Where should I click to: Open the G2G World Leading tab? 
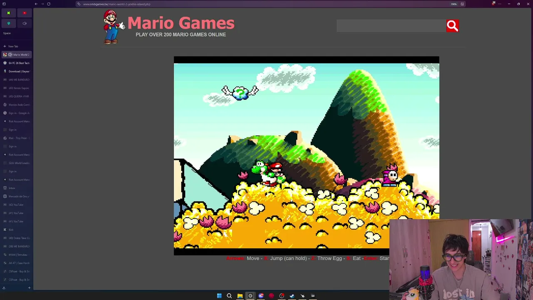coord(17,163)
